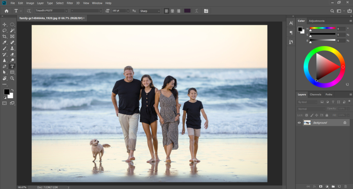
Task: Select the Path Selection tool
Action: (4, 72)
